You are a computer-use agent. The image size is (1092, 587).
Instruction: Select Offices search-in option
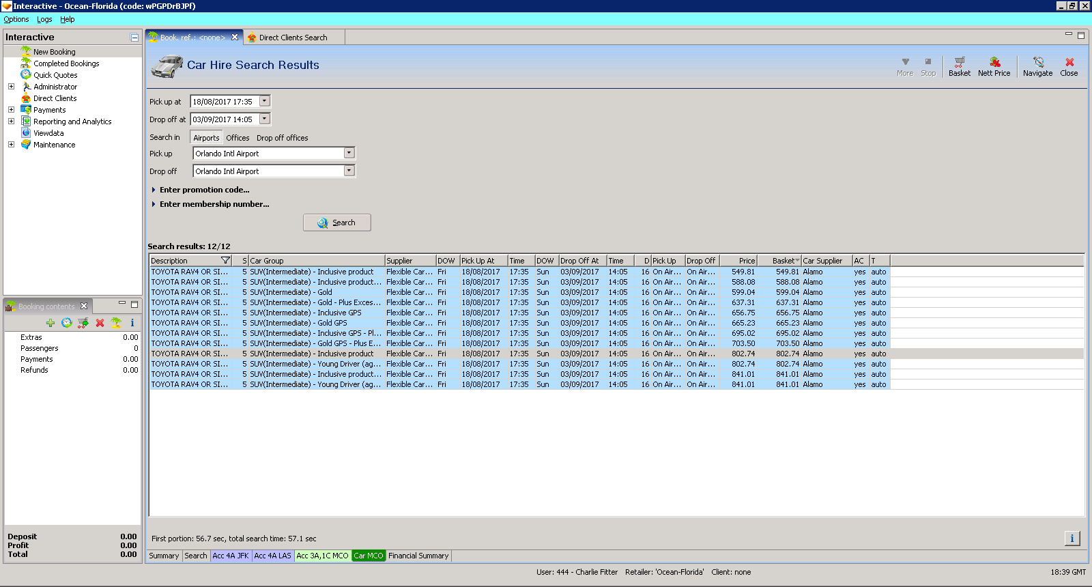pyautogui.click(x=238, y=138)
